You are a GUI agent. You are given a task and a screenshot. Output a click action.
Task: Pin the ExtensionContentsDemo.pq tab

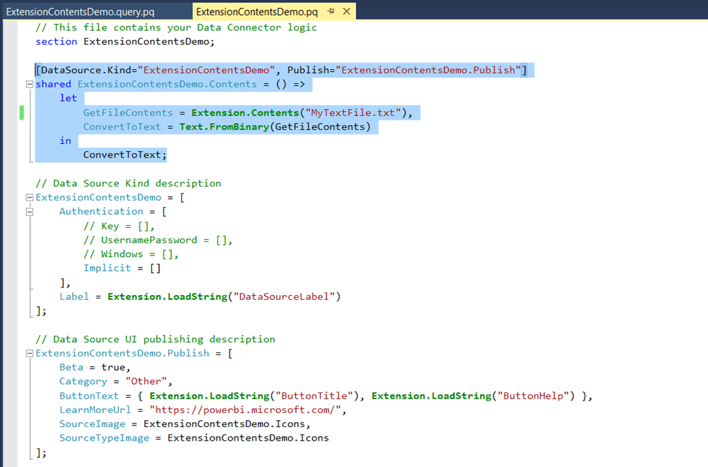331,11
